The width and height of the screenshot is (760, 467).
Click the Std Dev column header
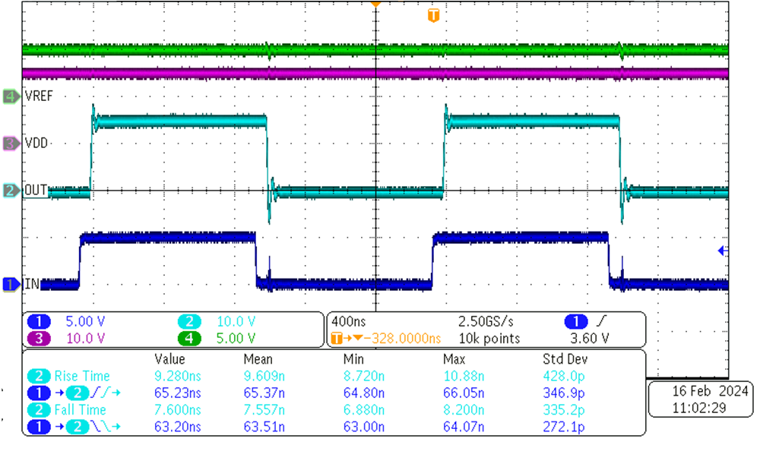pos(564,358)
